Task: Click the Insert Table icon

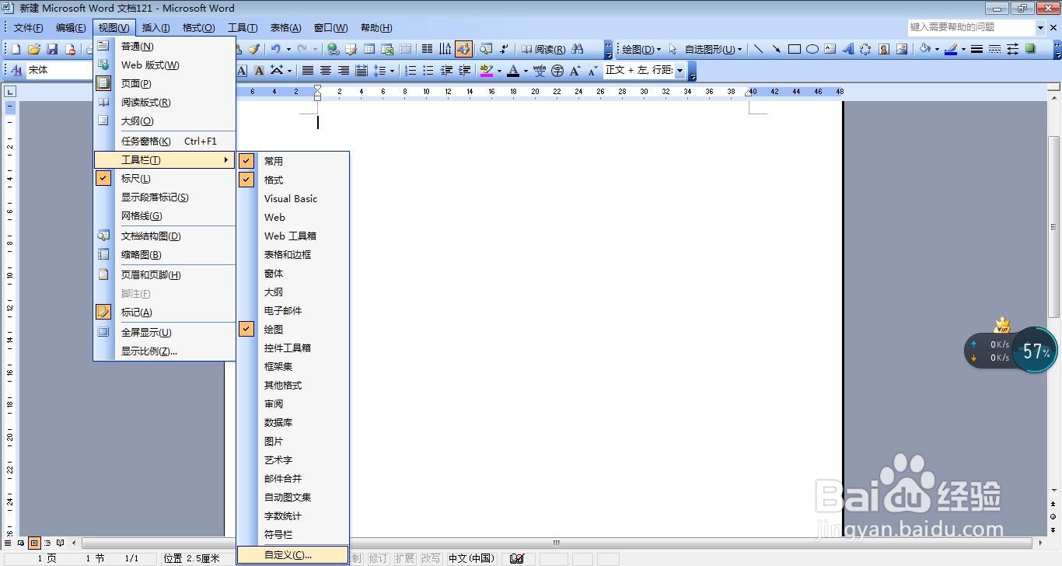Action: (x=369, y=49)
